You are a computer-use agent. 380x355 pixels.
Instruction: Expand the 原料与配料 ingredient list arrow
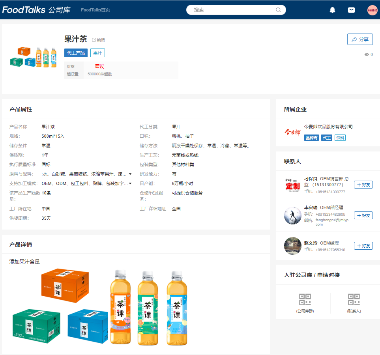pyautogui.click(x=130, y=174)
